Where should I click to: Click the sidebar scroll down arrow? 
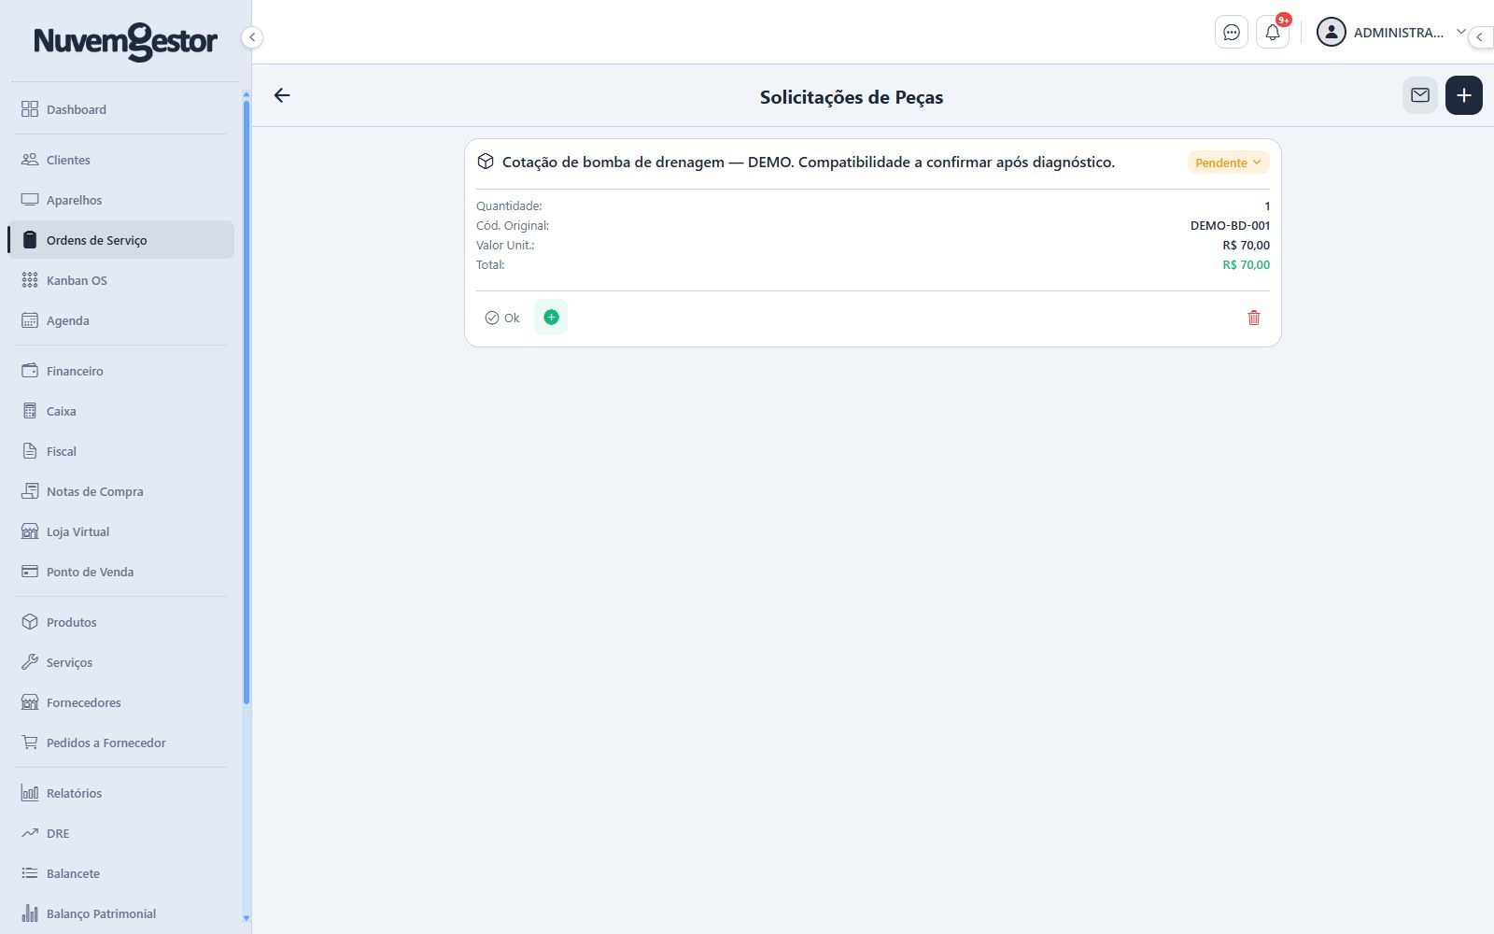pos(247,918)
